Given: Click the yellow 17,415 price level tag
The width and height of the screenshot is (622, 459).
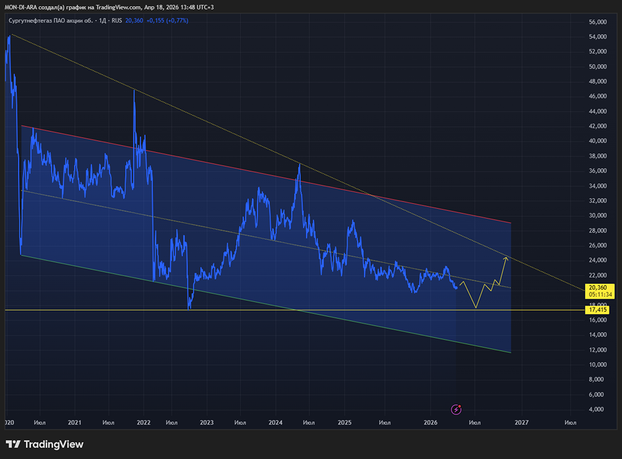Looking at the screenshot, I should click(597, 310).
